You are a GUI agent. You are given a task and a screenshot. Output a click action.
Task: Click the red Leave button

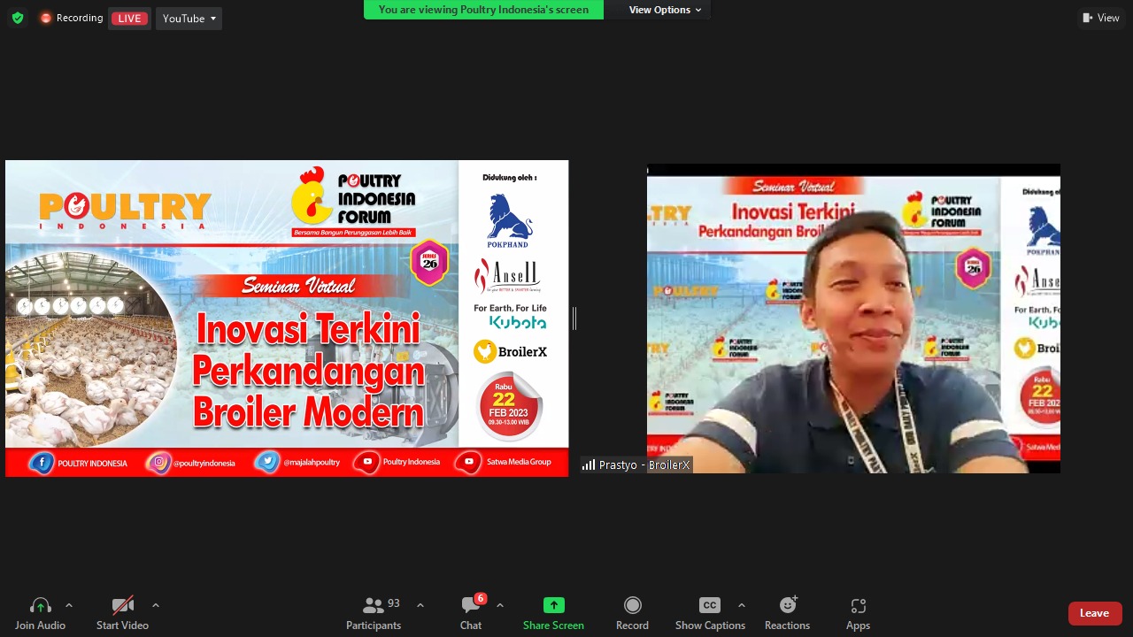click(x=1094, y=613)
